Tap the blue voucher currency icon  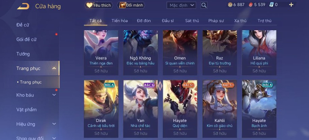click(272, 5)
